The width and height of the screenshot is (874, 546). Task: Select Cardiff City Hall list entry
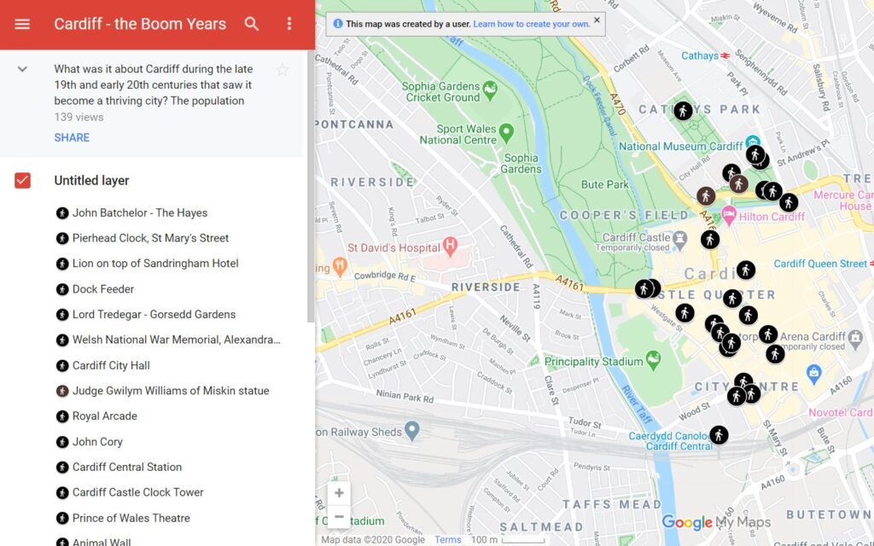click(111, 365)
